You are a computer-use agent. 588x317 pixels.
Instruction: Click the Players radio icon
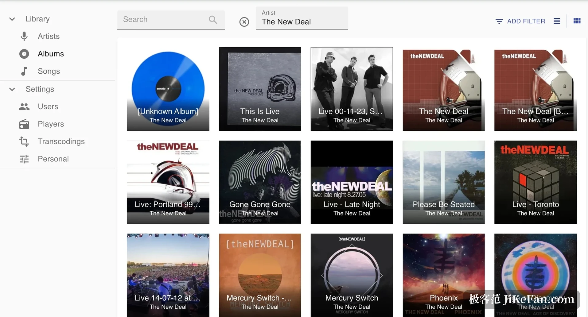[24, 124]
